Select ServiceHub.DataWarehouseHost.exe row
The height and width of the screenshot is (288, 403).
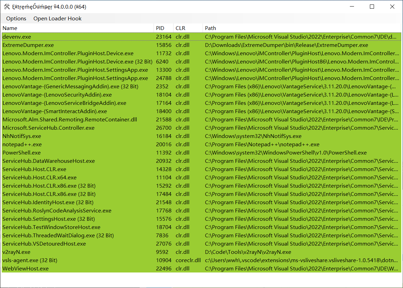[201, 161]
